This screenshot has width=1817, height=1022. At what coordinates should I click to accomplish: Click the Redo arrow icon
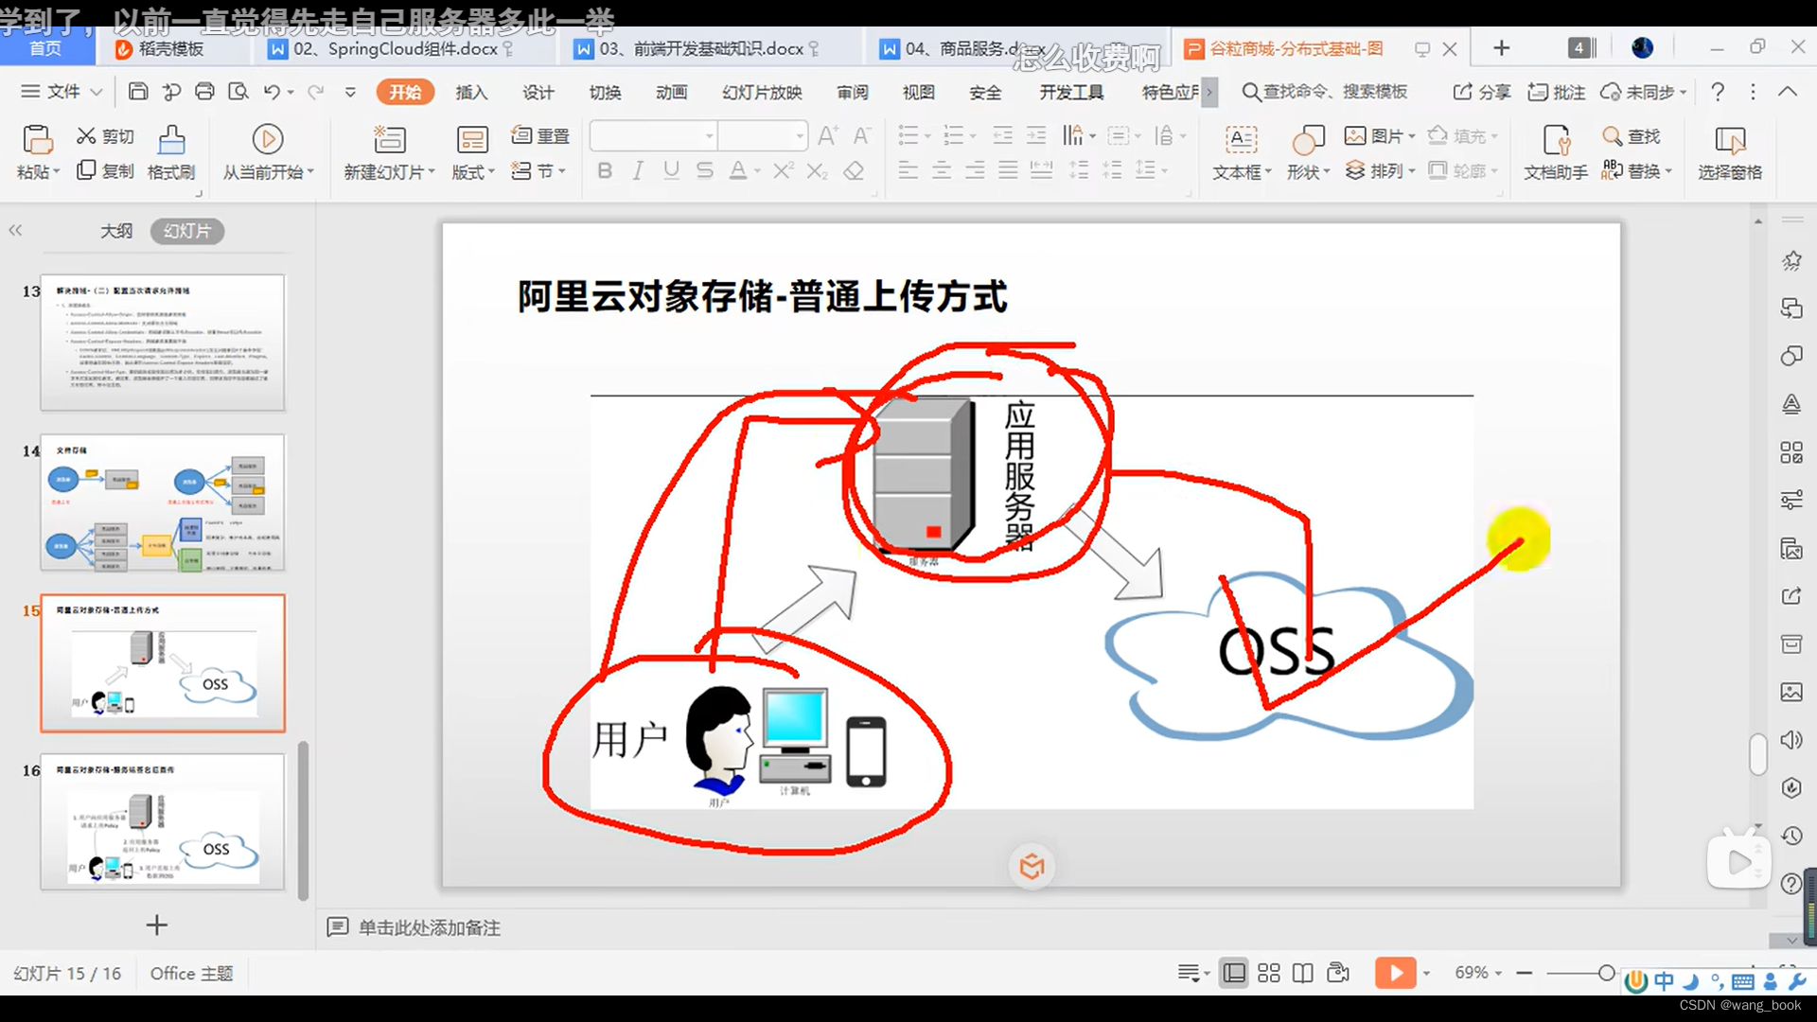(x=316, y=92)
